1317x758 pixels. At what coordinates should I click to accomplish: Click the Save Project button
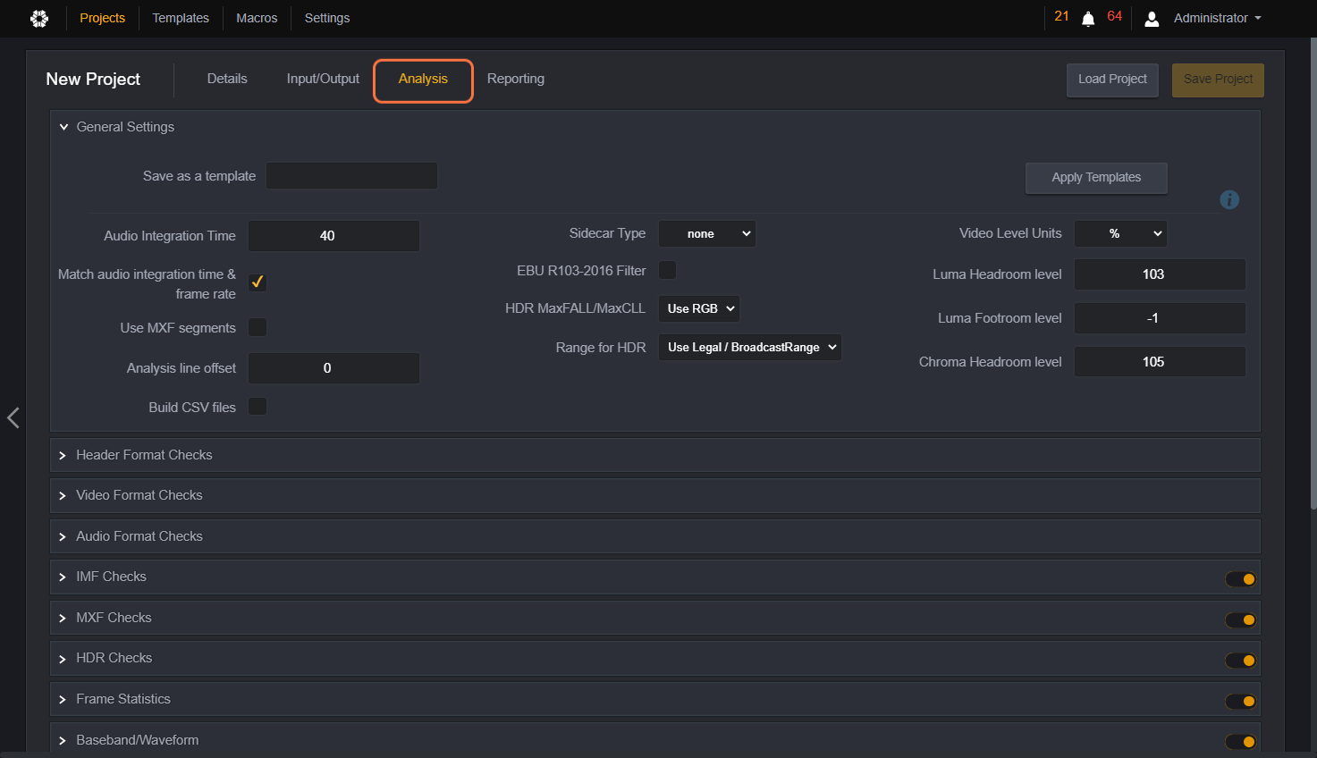pos(1218,80)
